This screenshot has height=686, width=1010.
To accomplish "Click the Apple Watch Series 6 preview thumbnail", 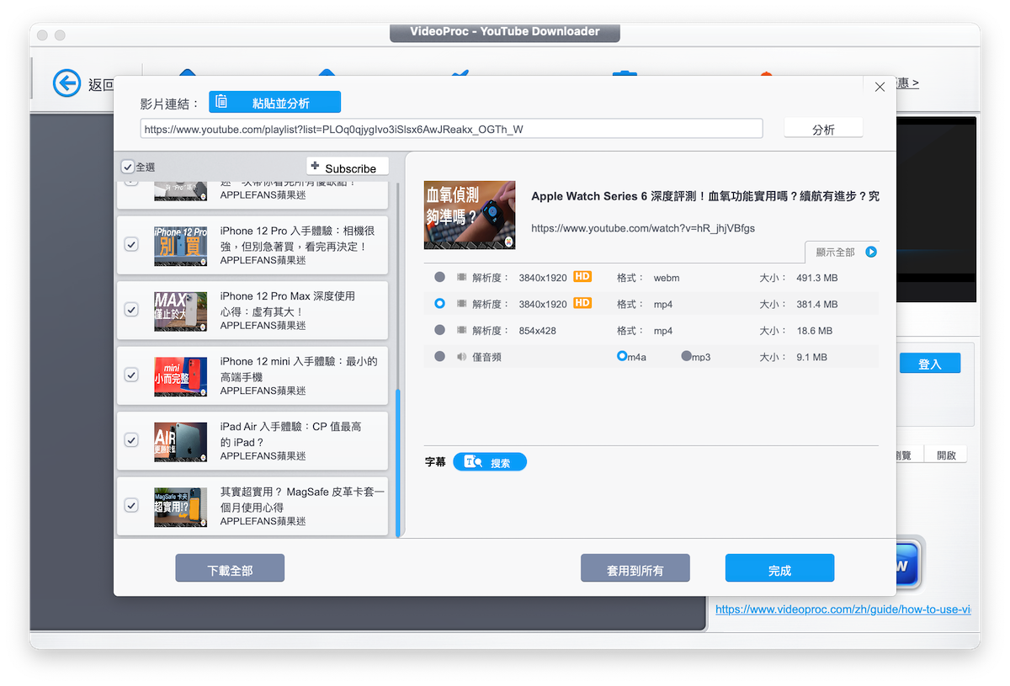I will click(470, 215).
